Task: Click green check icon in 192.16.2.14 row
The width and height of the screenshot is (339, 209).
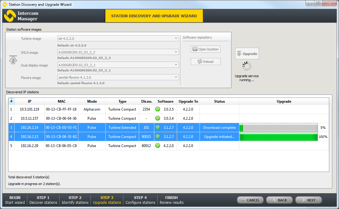Action: 158,128
